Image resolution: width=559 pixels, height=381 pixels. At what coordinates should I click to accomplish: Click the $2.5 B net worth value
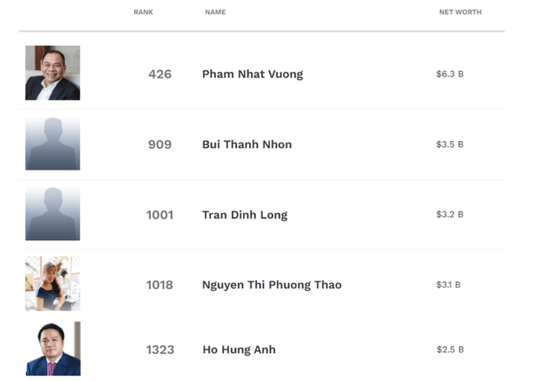click(450, 350)
